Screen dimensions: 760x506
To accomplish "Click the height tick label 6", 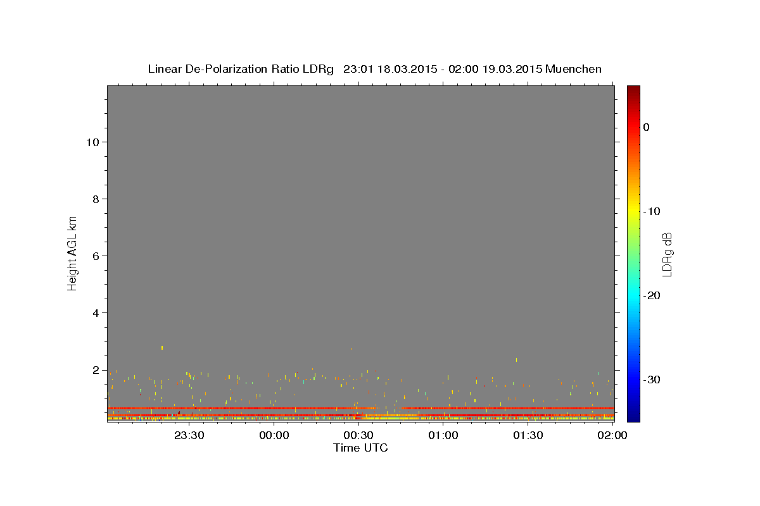I will tap(94, 256).
